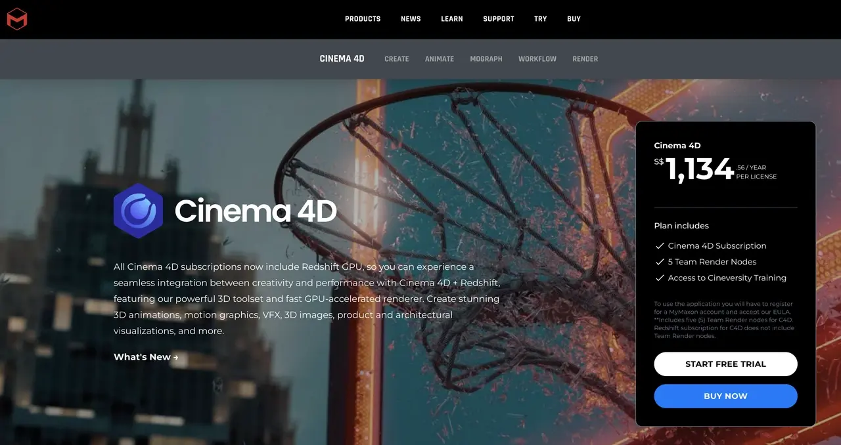Click 'Cinema 4D Subscription' plan item
Viewport: 841px width, 445px height.
(717, 246)
